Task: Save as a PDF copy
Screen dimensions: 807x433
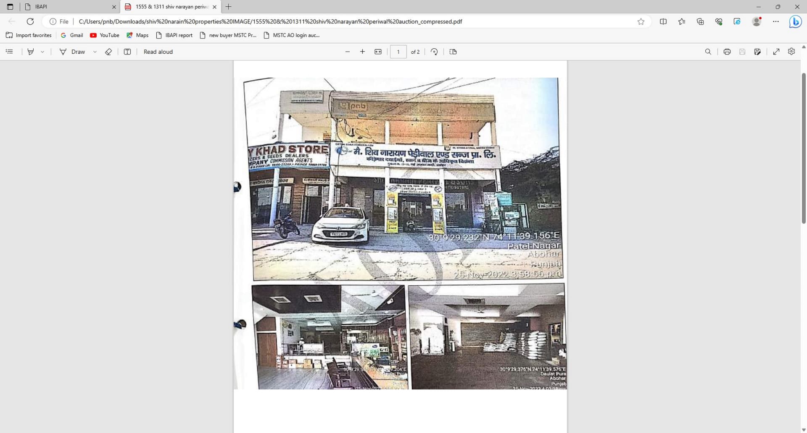Action: click(x=757, y=52)
